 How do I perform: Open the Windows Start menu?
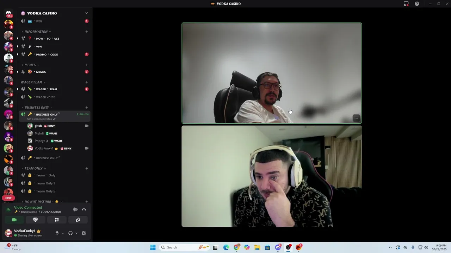[x=153, y=247]
